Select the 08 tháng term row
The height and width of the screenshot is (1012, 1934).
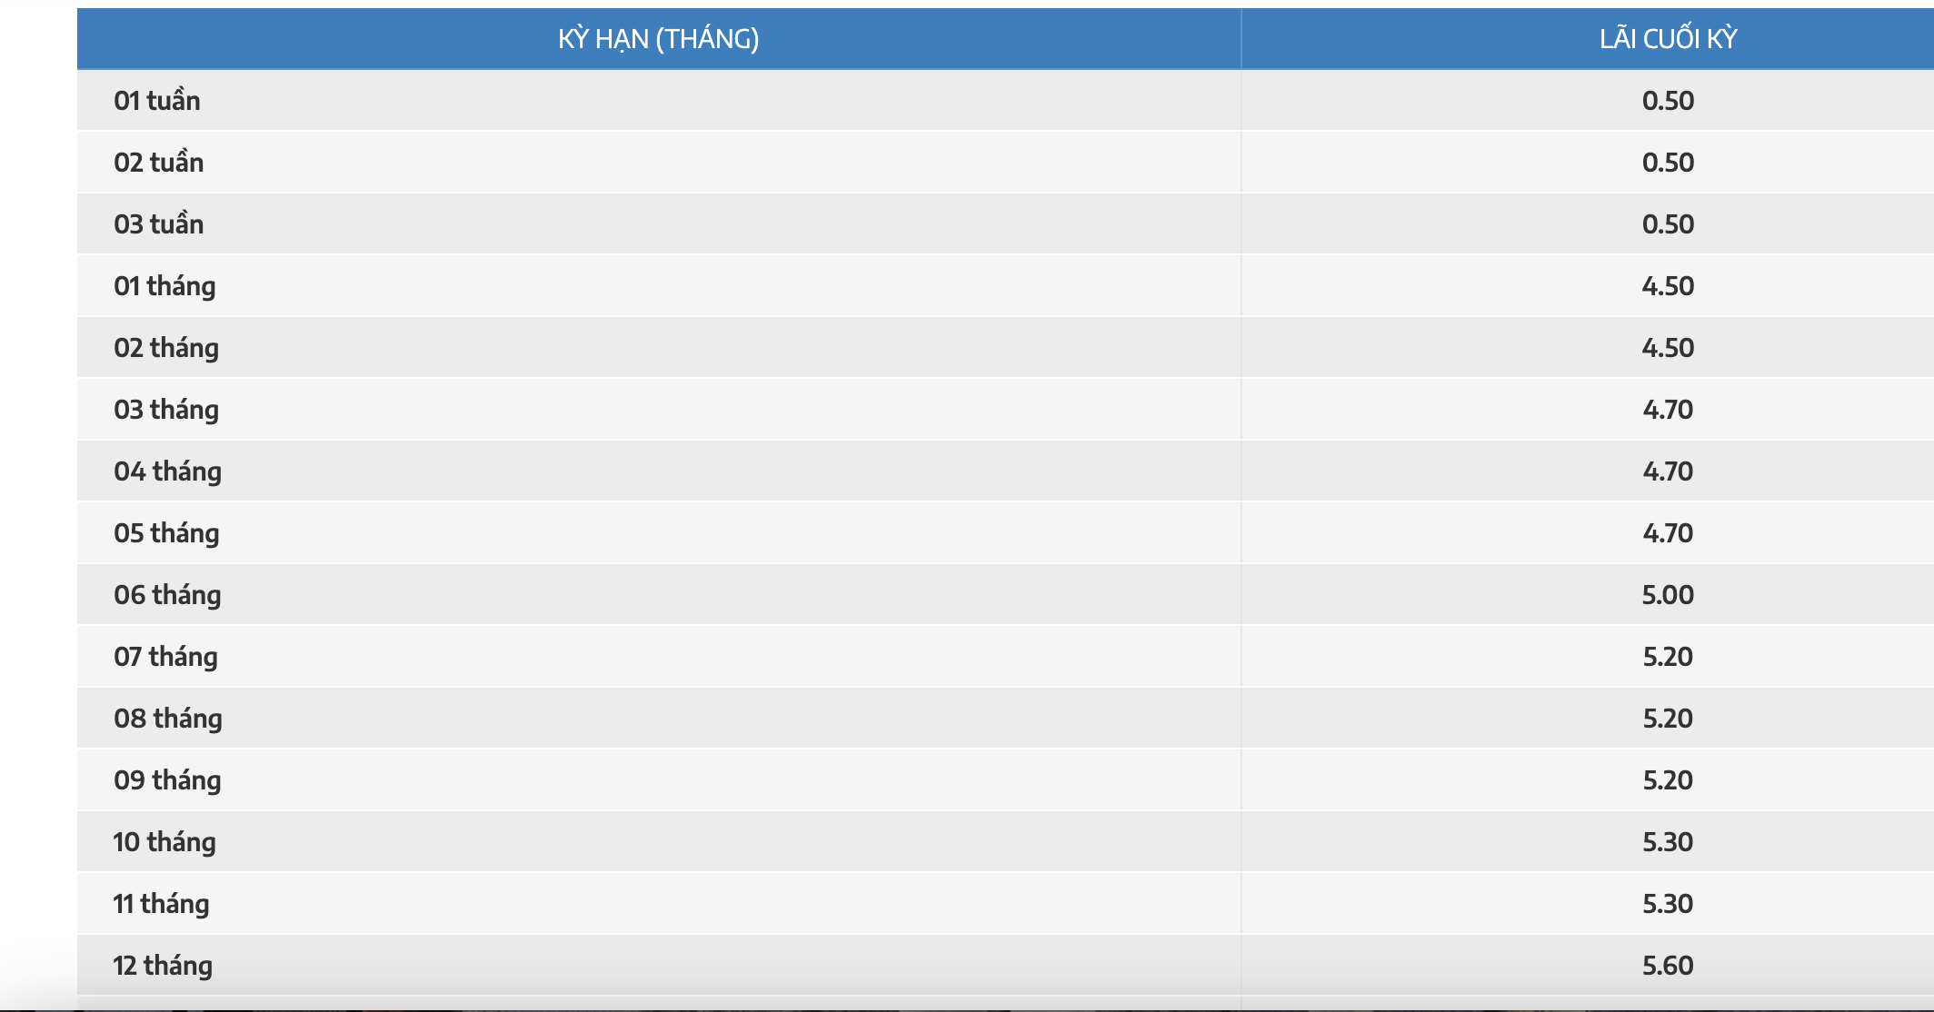1005,718
